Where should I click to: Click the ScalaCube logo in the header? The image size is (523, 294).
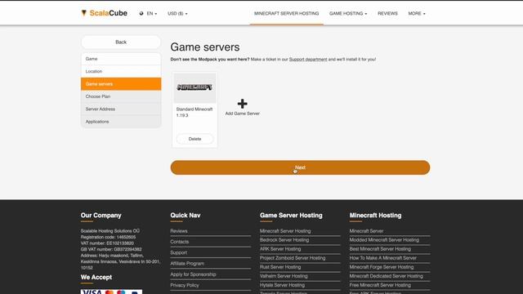(x=104, y=13)
